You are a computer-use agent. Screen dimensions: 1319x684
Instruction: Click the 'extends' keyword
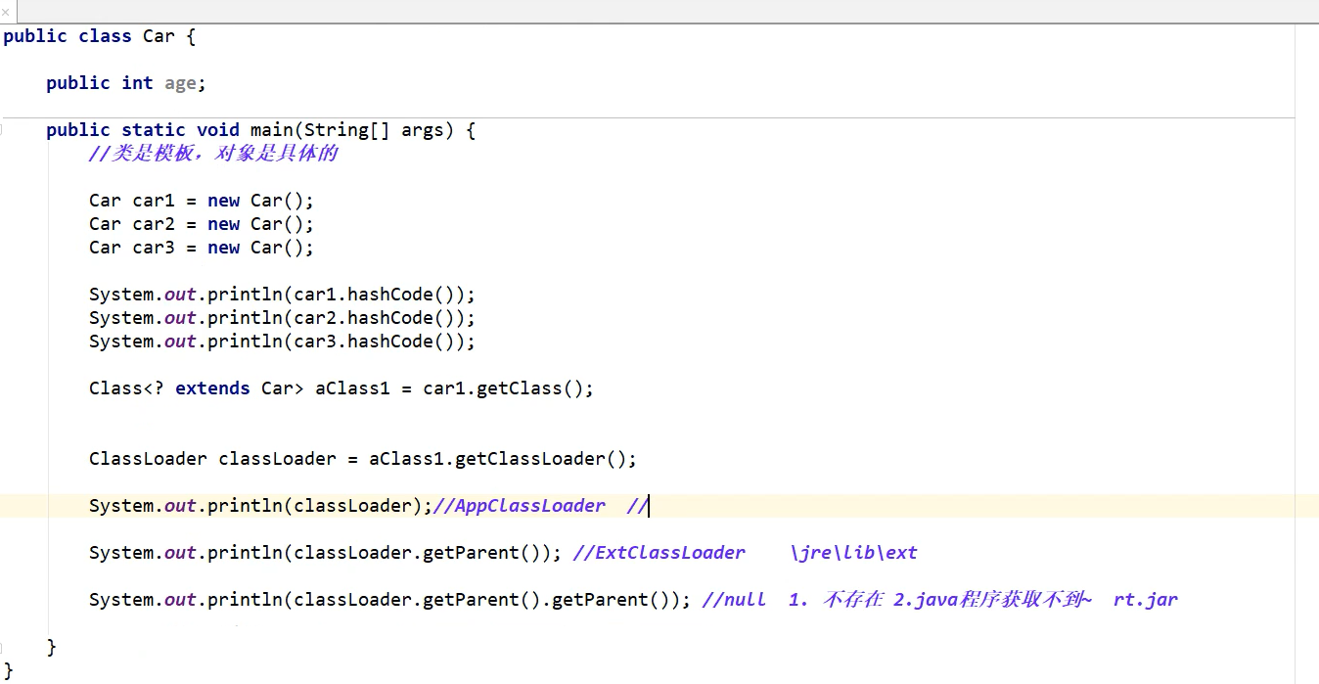click(212, 388)
